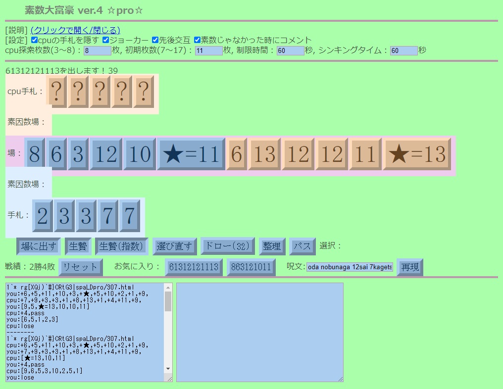The height and width of the screenshot is (389, 503).
Task: Click the blue 10 card on field
Action: tap(140, 154)
